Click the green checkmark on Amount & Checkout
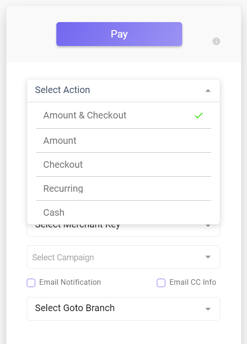The image size is (247, 344). tap(199, 116)
